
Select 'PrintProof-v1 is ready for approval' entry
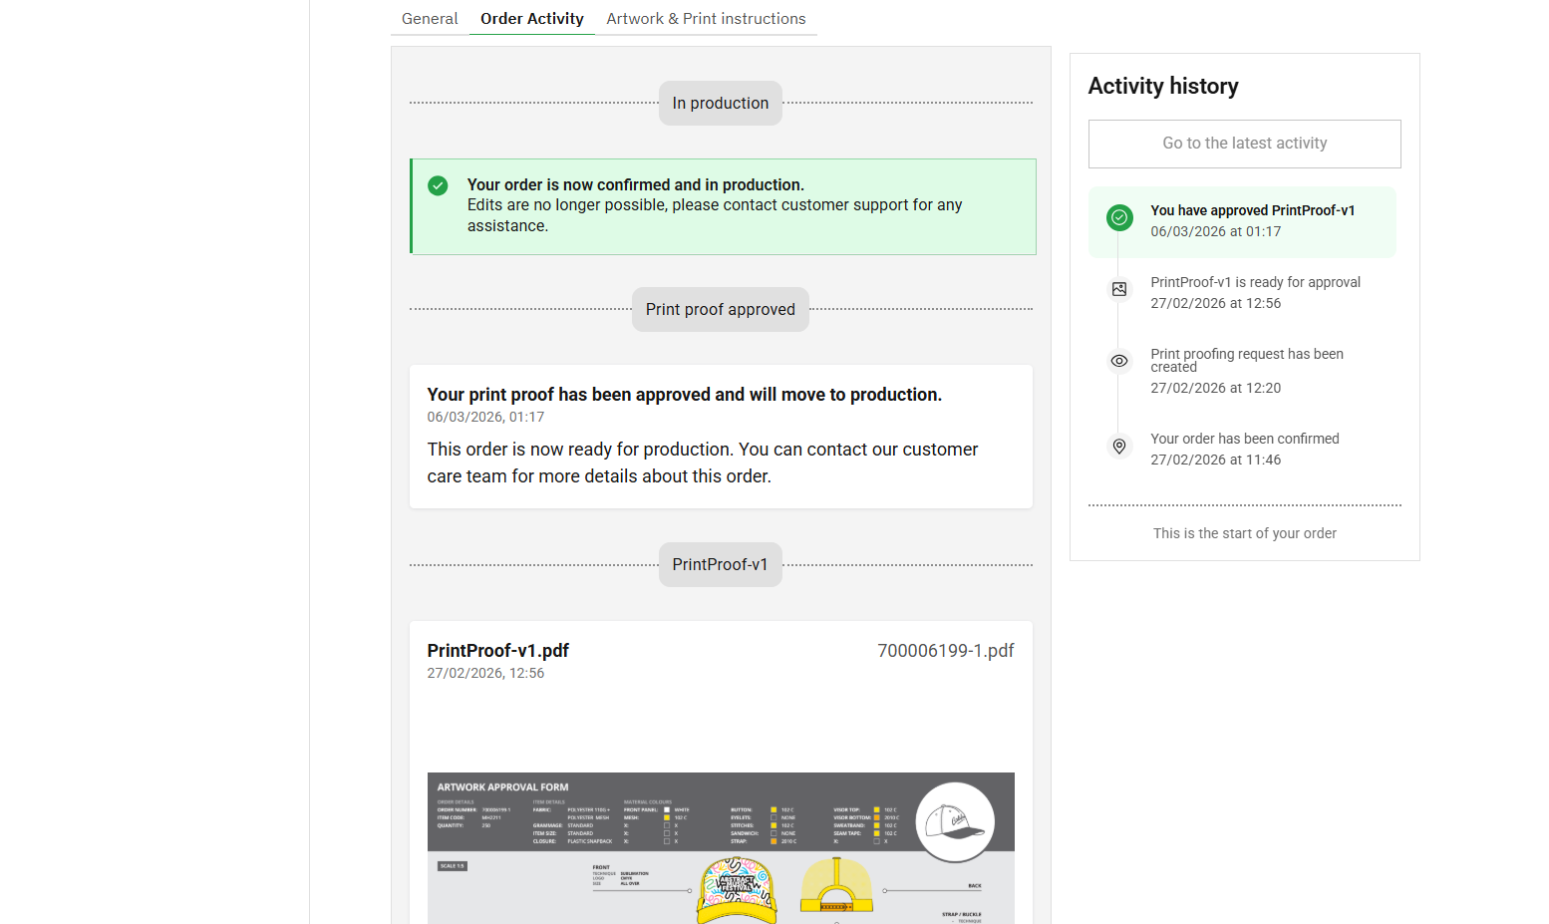[1243, 293]
